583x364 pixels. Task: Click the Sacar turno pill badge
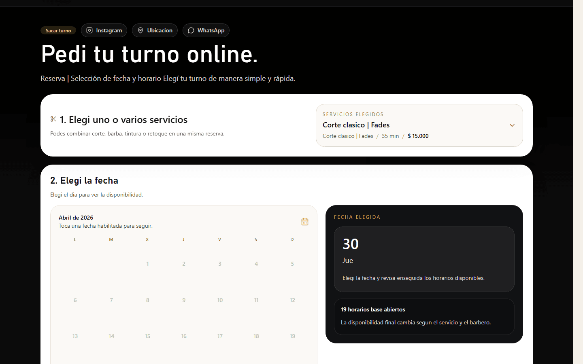[58, 31]
